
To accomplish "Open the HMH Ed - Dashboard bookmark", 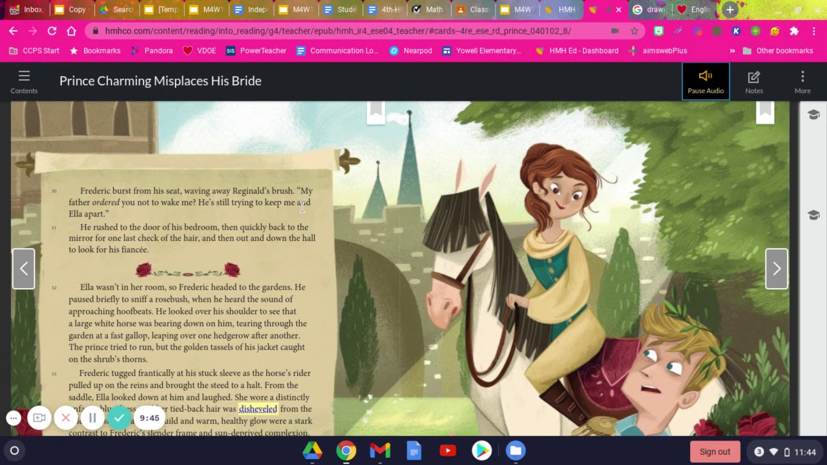I will (577, 50).
